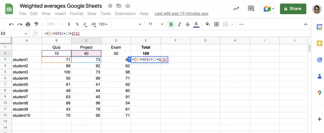This screenshot has height=133, width=324.
Task: Toggle bold formatting
Action: [171, 24]
